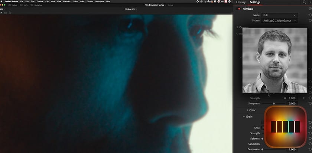The width and height of the screenshot is (312, 153).
Task: Reset the Source parameter
Action: pyautogui.click(x=310, y=20)
